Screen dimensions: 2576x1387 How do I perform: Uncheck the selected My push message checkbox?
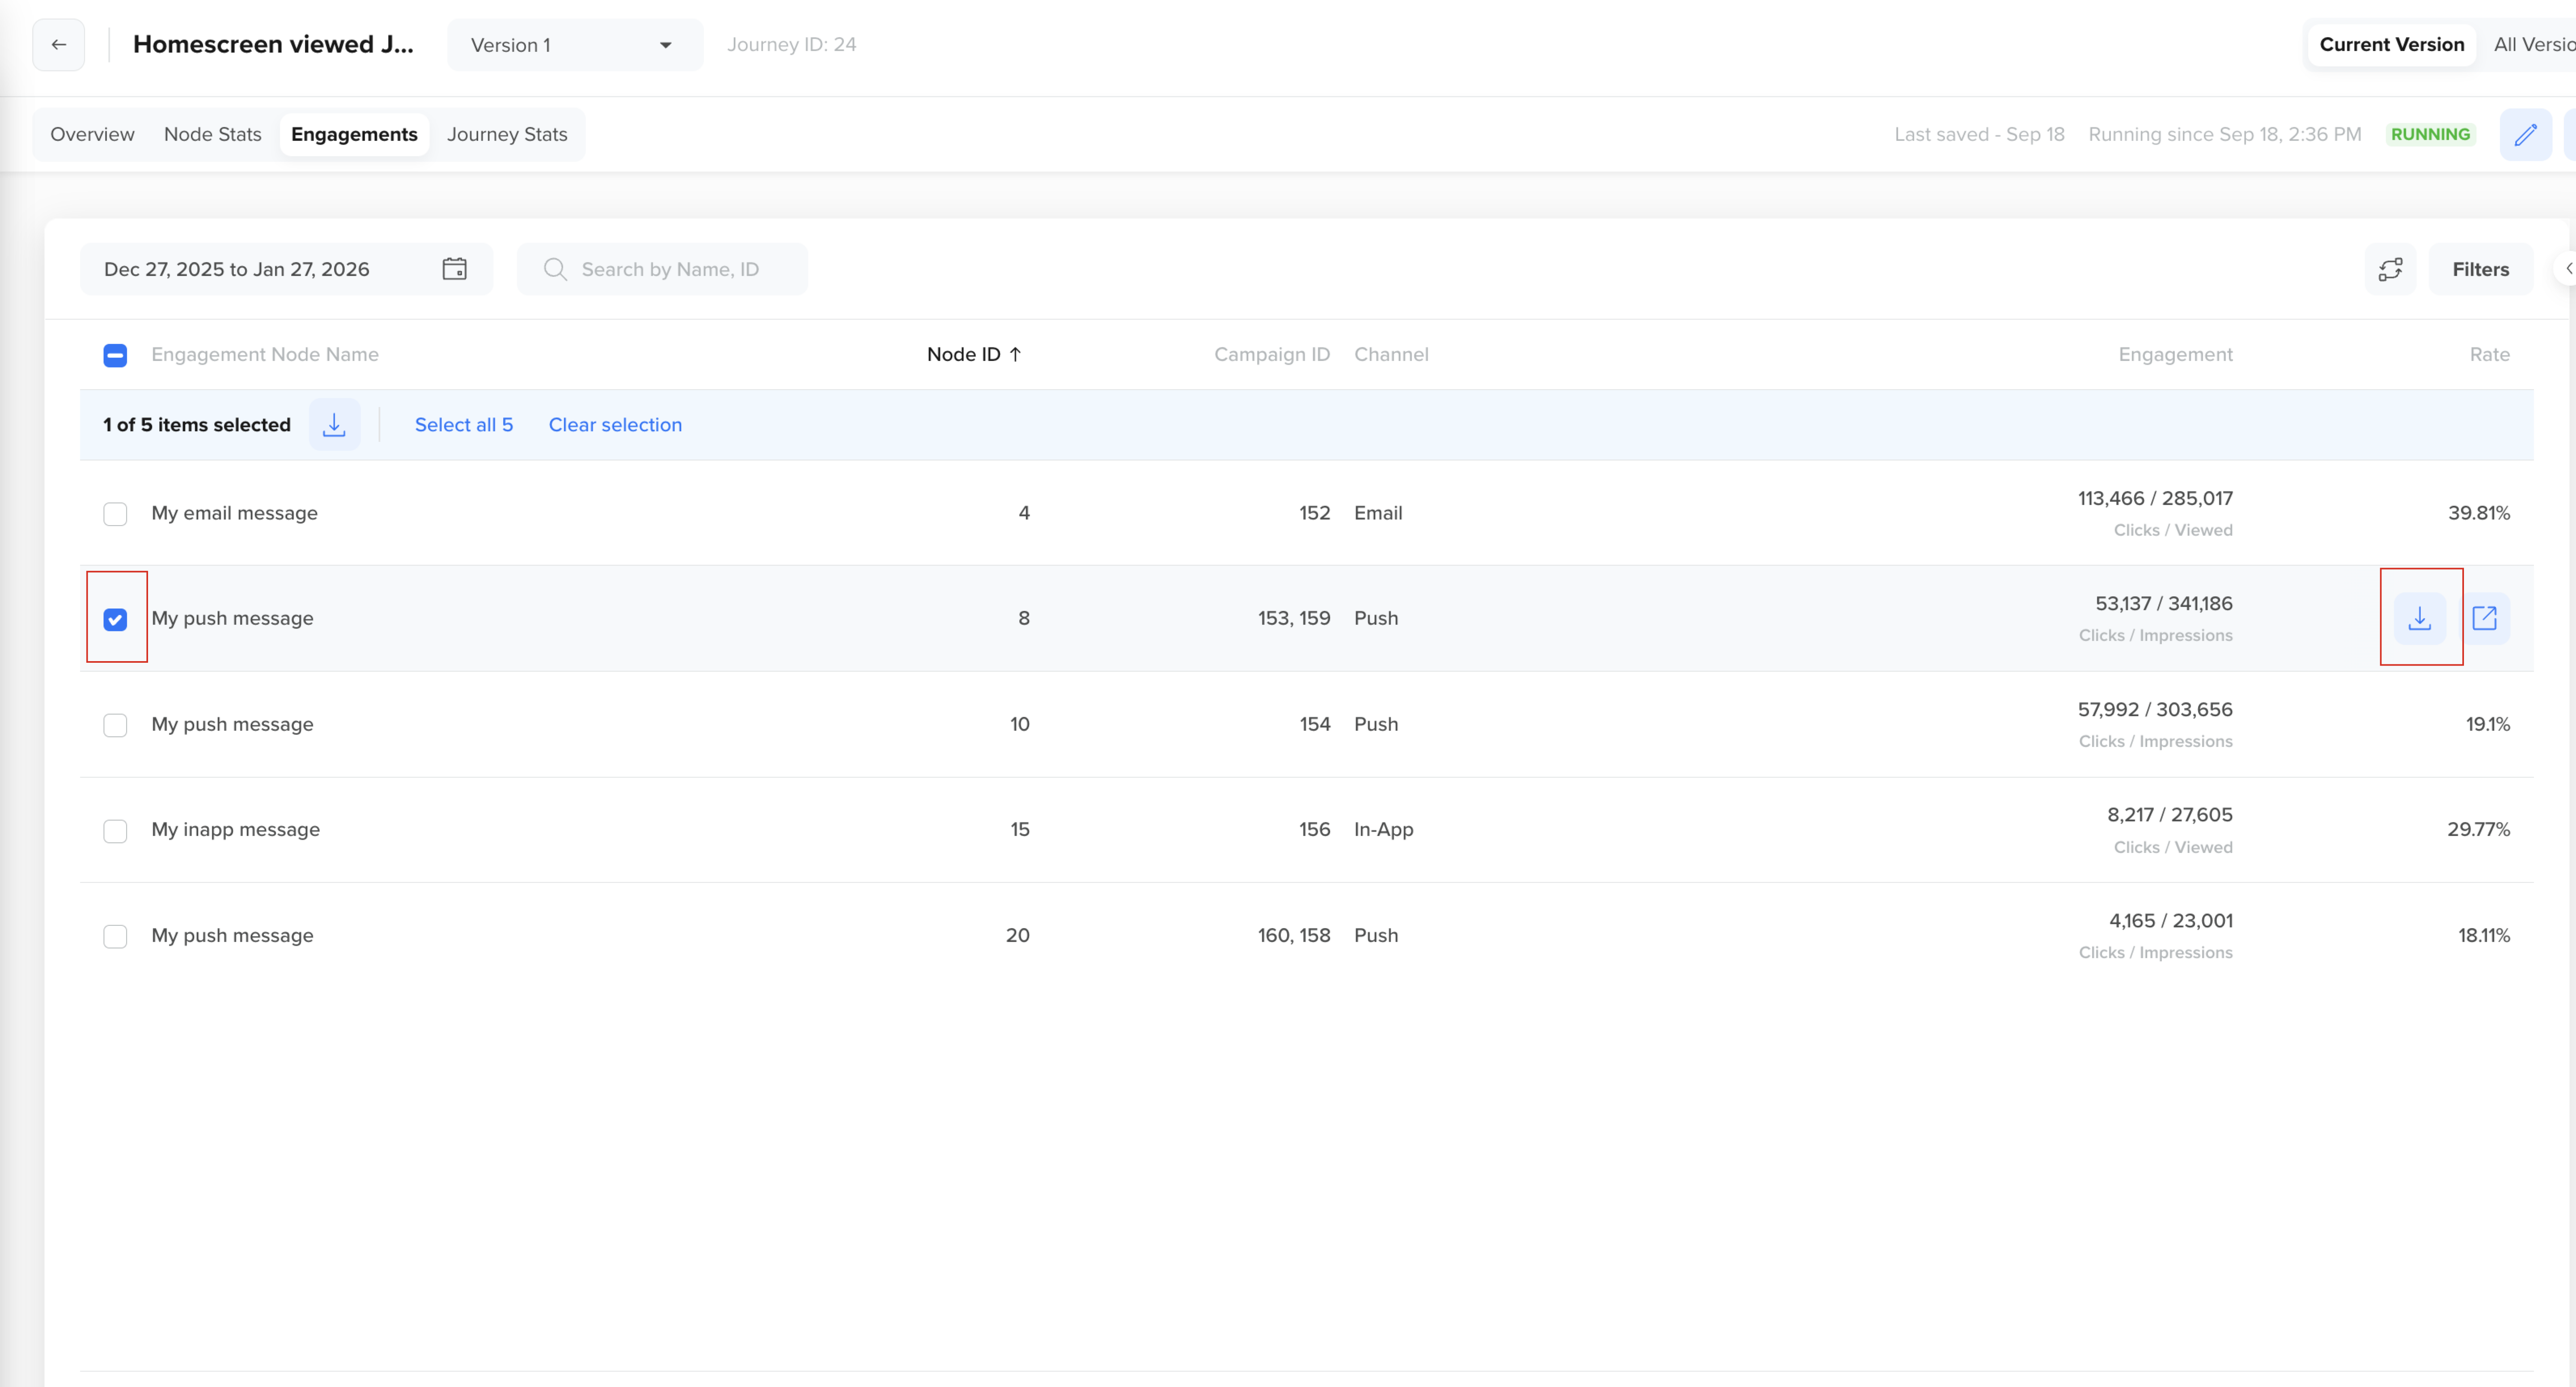pos(115,620)
